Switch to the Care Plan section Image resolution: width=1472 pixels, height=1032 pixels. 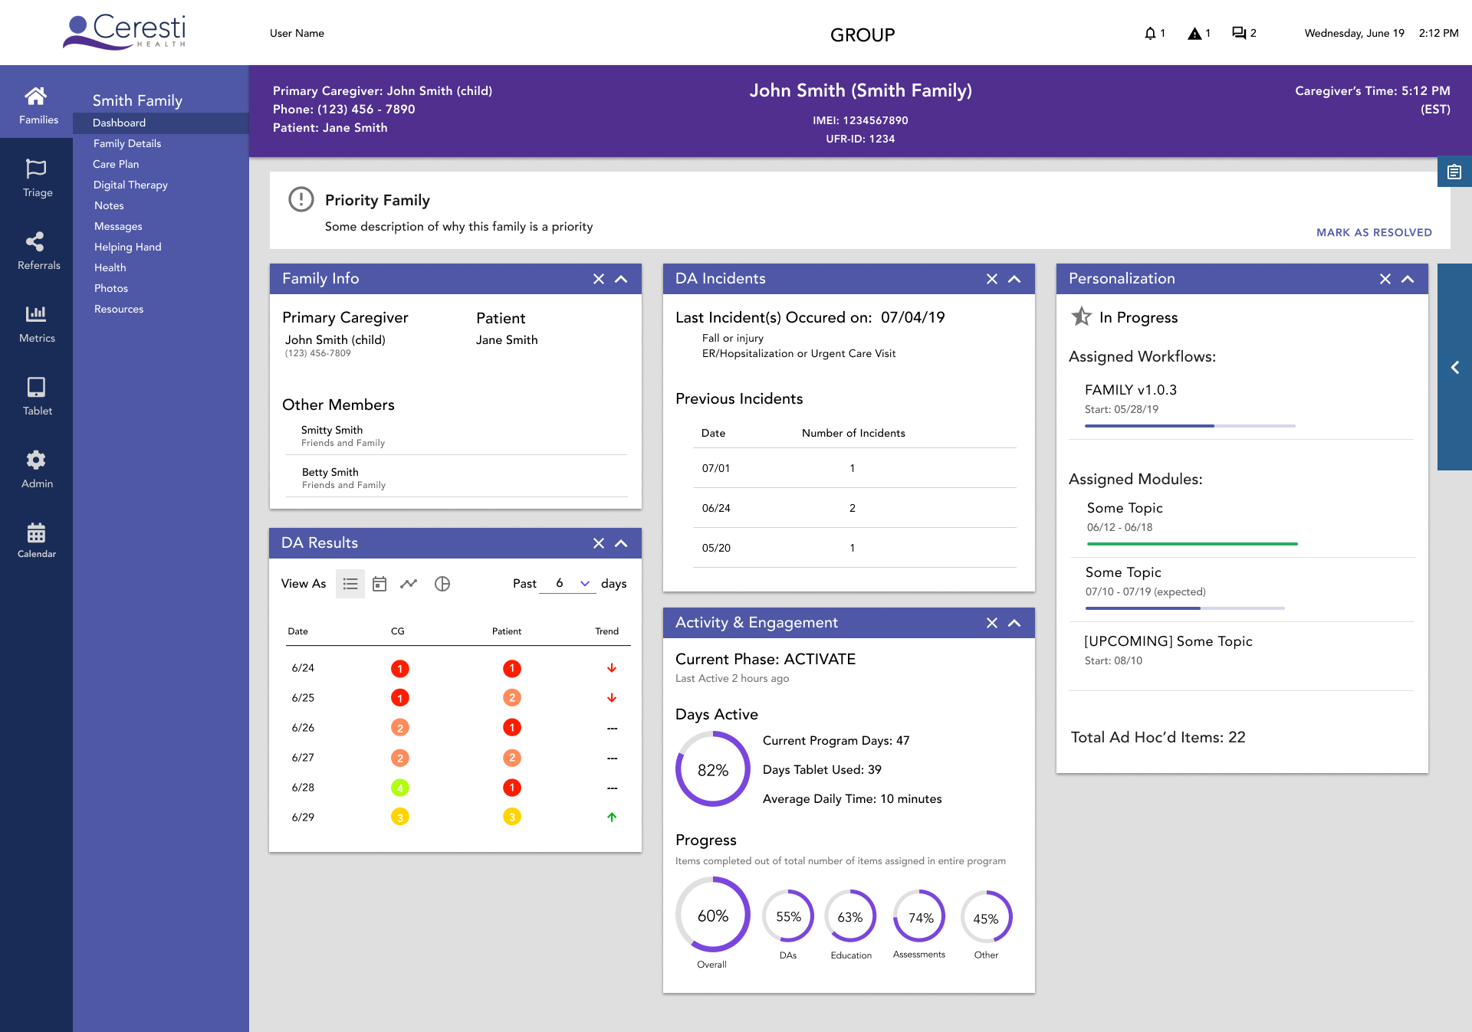pos(116,164)
